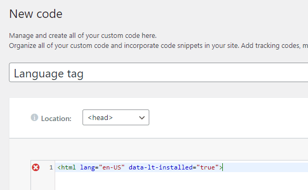Image resolution: width=308 pixels, height=190 pixels.
Task: Click the 'Organize all of your custom code' sentence
Action: point(159,46)
